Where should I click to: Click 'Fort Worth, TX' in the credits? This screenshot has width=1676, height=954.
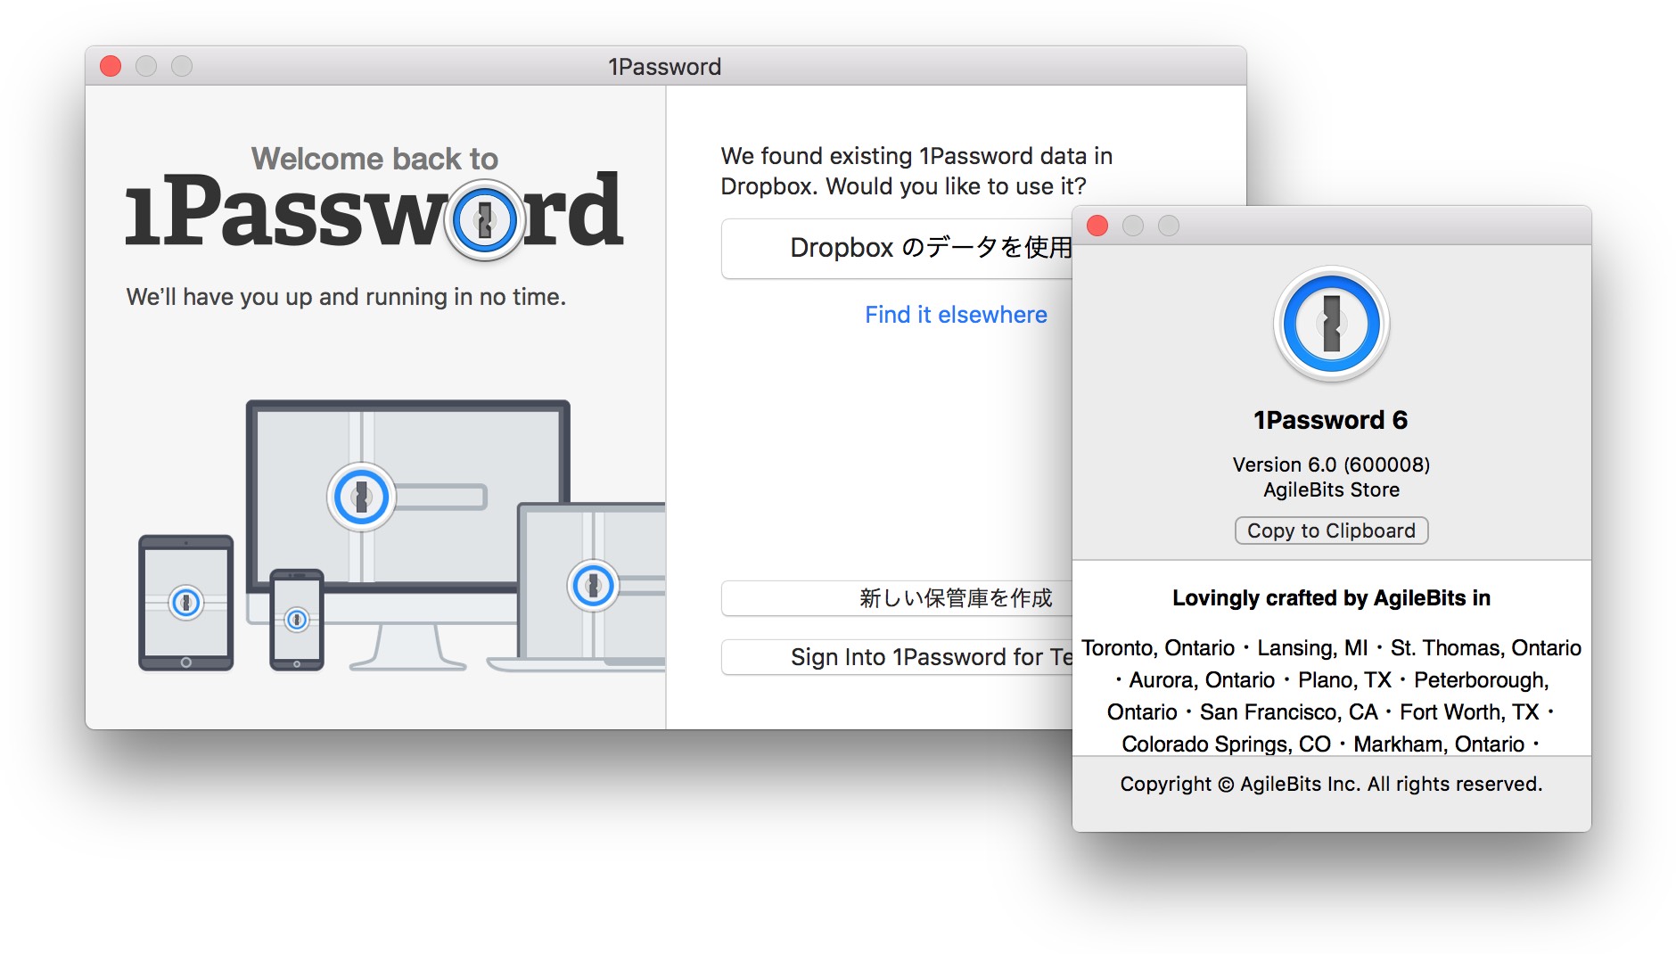pos(1470,712)
